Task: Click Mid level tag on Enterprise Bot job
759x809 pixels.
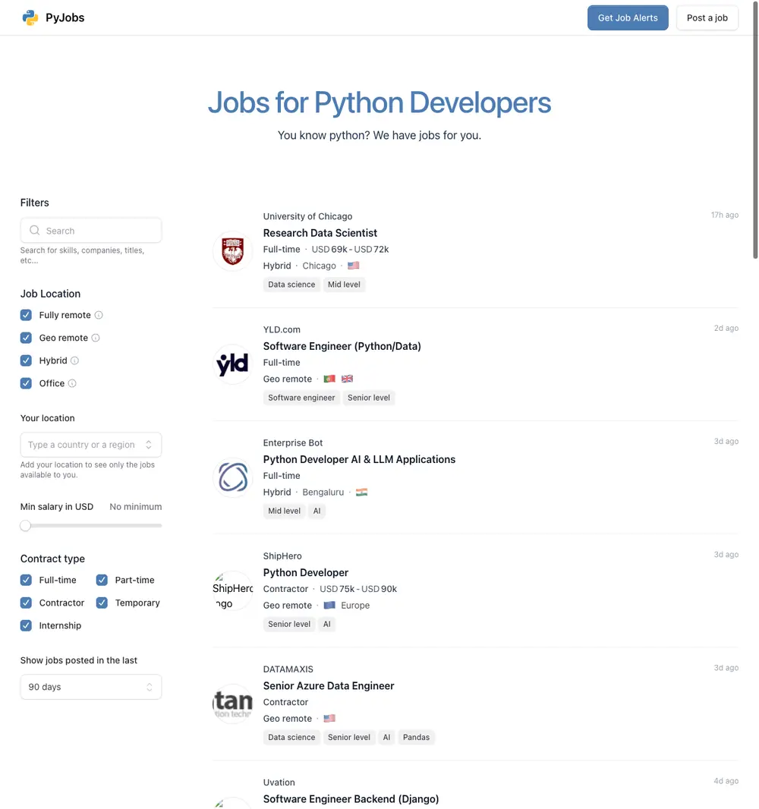Action: 285,511
